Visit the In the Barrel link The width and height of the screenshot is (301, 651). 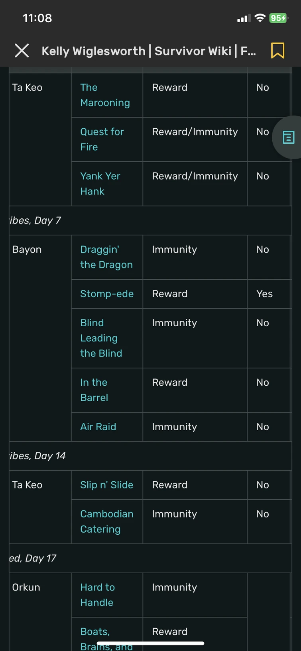pos(94,390)
